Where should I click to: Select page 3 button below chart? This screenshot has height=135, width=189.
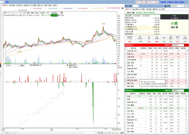pyautogui.click(x=7, y=133)
